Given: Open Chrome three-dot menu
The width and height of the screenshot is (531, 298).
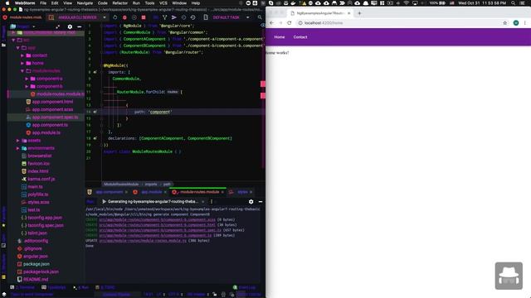Looking at the screenshot, I should [525, 23].
